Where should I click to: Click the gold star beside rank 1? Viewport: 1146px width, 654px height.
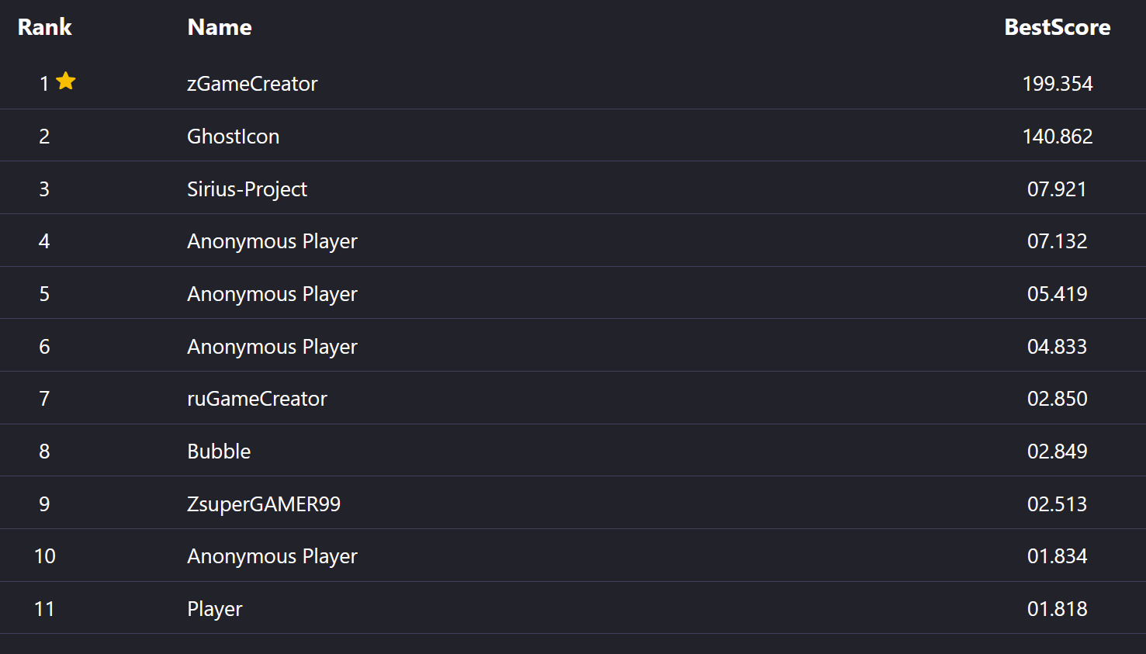(66, 81)
